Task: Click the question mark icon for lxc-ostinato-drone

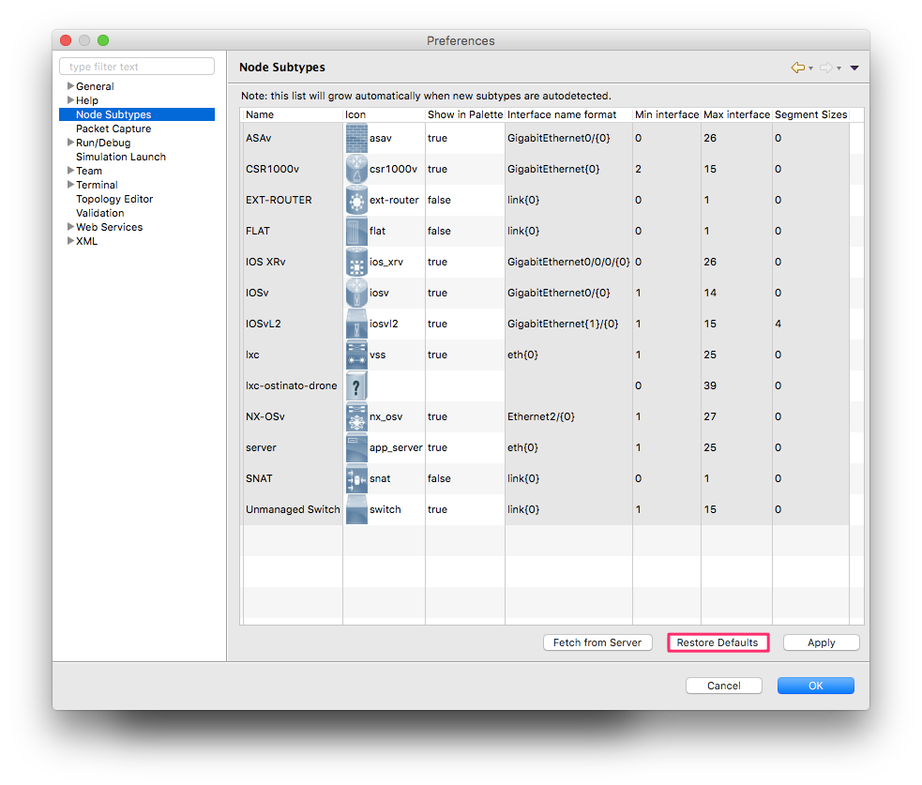Action: coord(356,385)
